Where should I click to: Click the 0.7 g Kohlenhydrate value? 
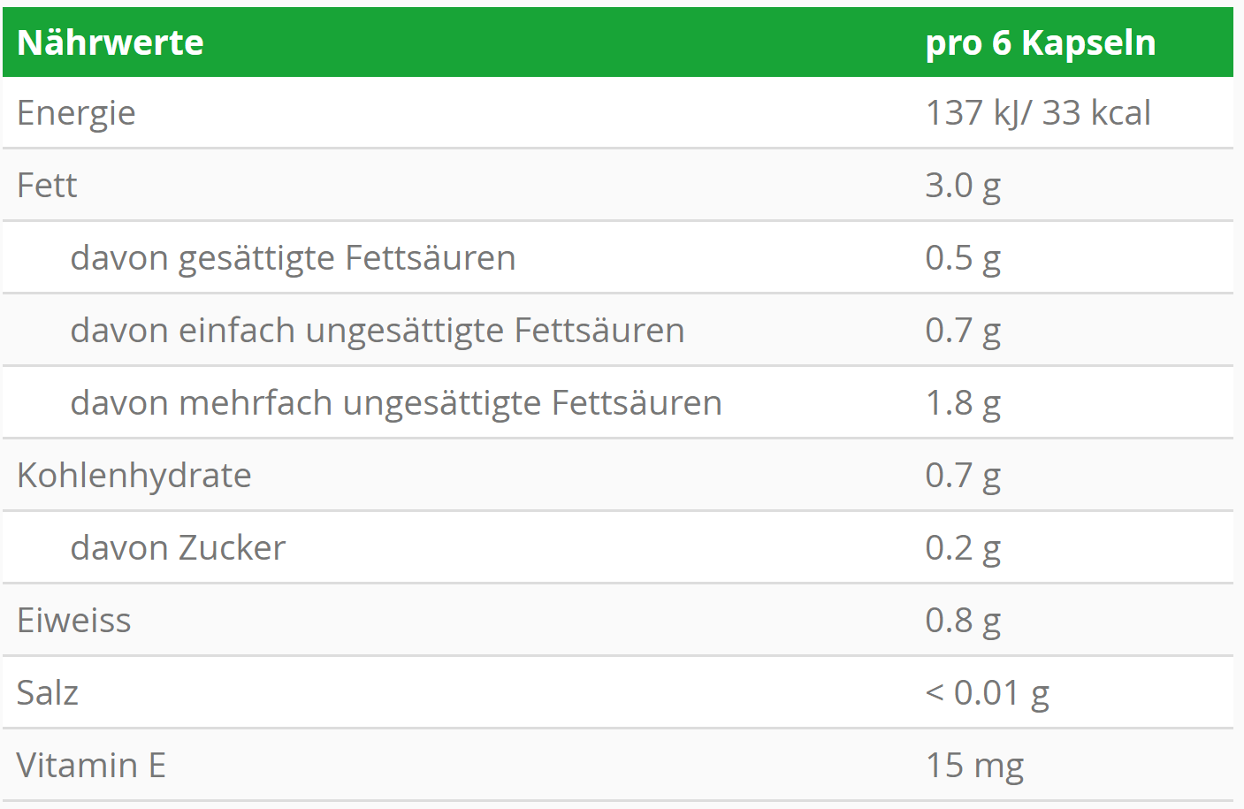pyautogui.click(x=962, y=476)
